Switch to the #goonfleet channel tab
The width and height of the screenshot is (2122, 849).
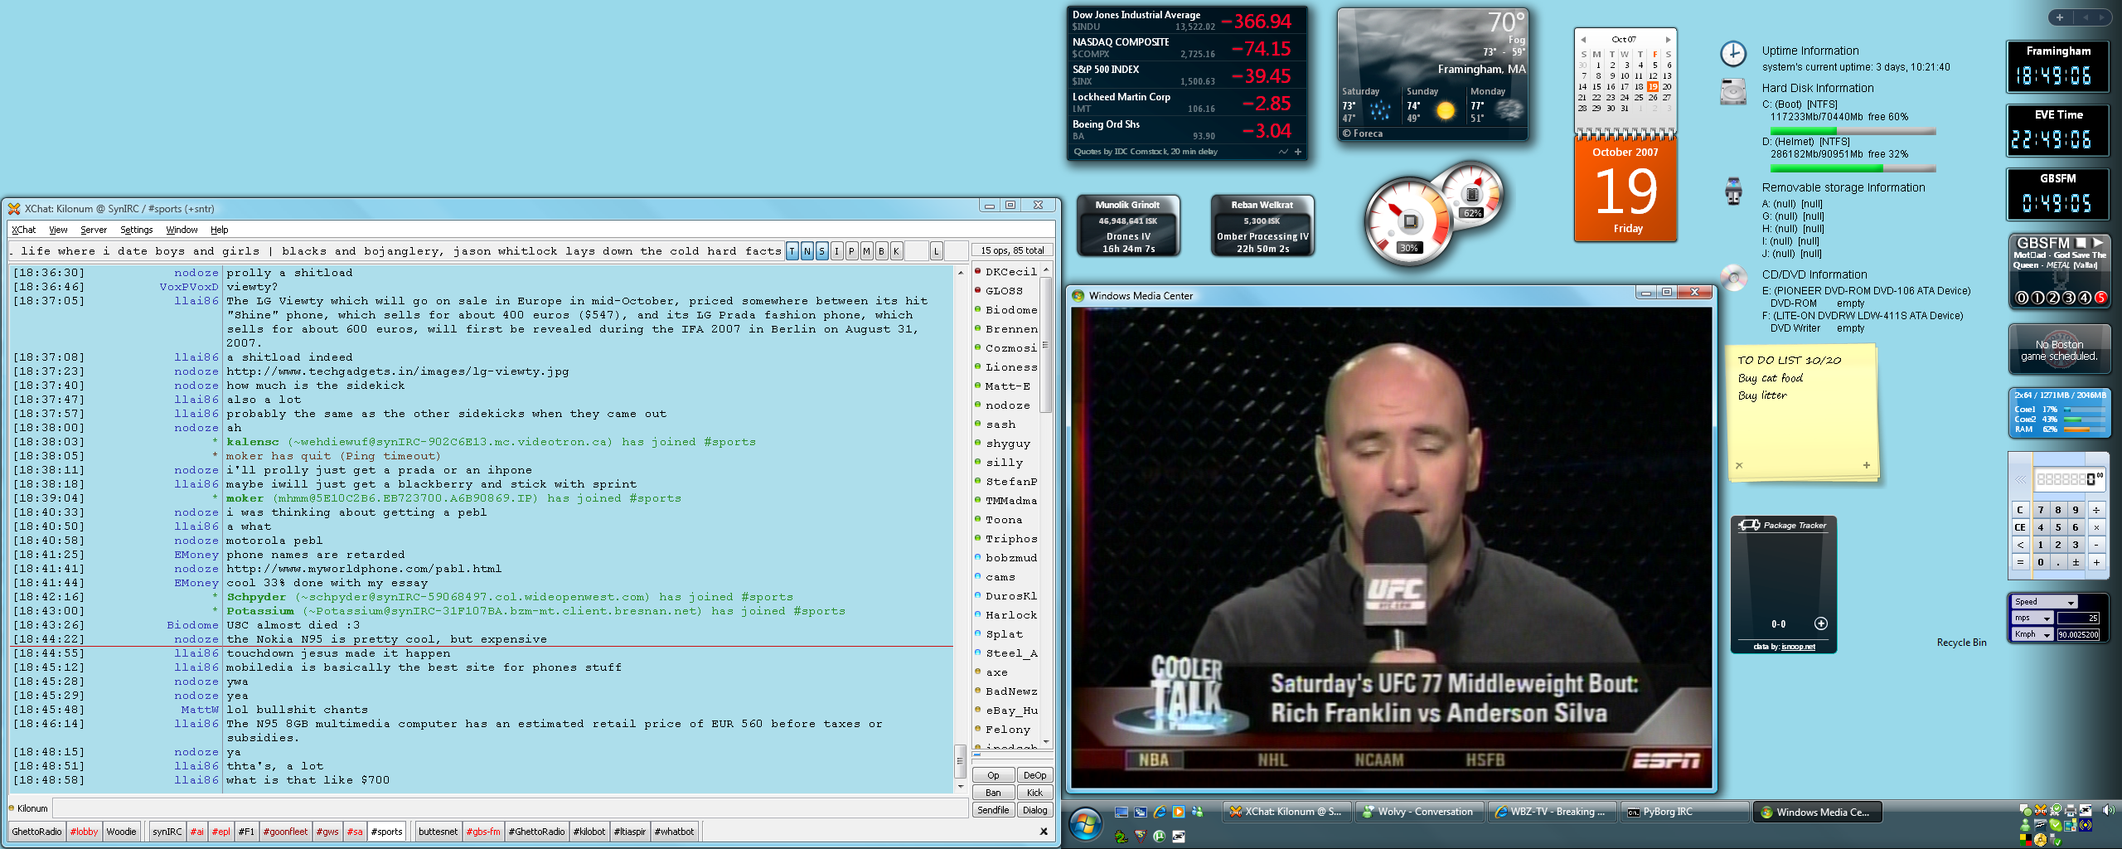(285, 832)
